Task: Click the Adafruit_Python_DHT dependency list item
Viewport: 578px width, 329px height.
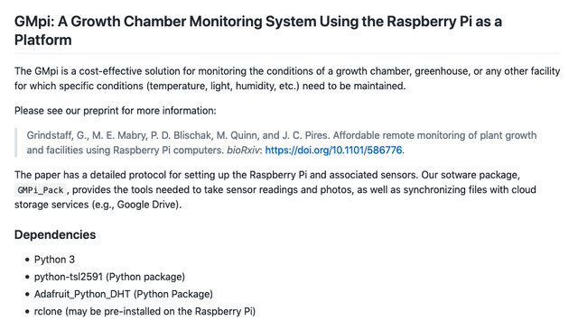Action: pyautogui.click(x=124, y=294)
